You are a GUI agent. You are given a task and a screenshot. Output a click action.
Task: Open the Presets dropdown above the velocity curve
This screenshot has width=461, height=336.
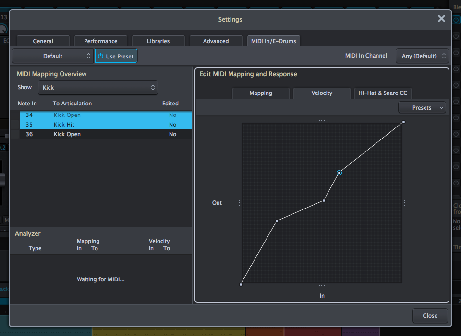pos(422,107)
